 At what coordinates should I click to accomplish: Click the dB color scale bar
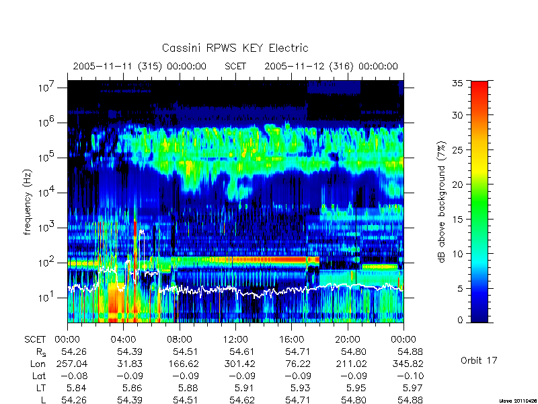[479, 201]
